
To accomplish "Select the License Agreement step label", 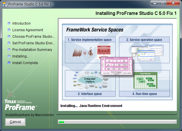I will 28,30.
